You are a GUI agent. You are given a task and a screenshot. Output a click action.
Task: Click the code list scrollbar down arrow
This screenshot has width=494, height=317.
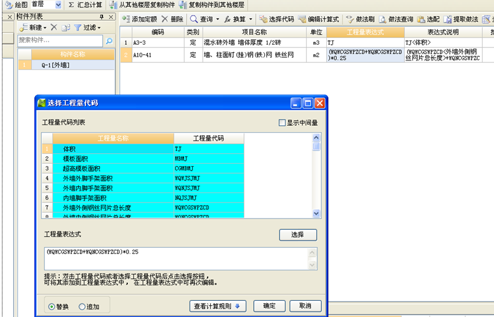click(316, 213)
